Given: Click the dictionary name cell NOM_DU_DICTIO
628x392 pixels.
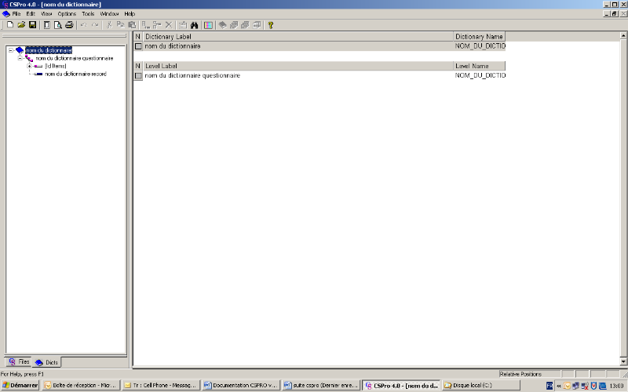Looking at the screenshot, I should [x=480, y=46].
